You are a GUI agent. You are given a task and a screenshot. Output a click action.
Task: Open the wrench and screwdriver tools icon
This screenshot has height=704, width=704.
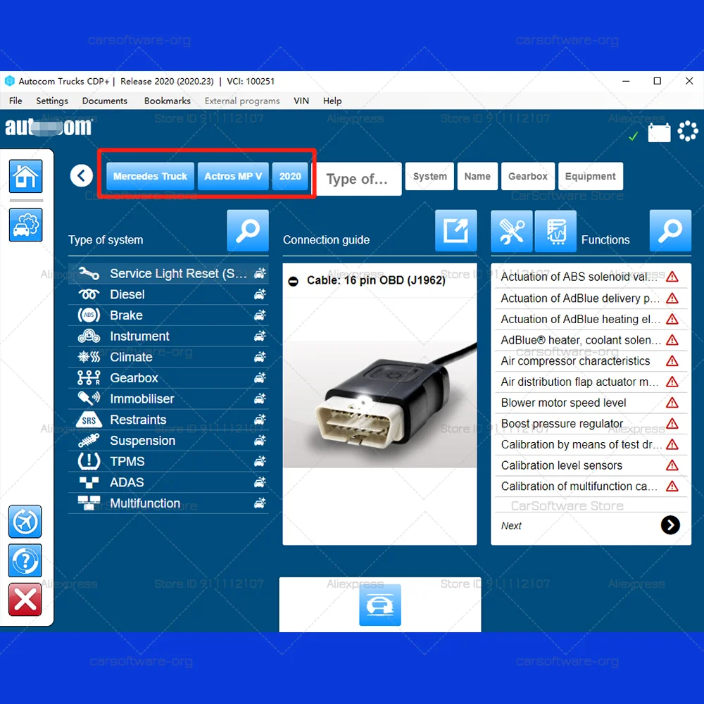click(x=511, y=231)
